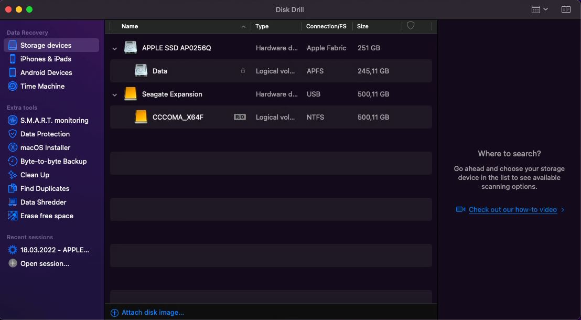Click the S.M.A.R.T. monitoring pulse icon
The height and width of the screenshot is (320, 581).
(13, 120)
